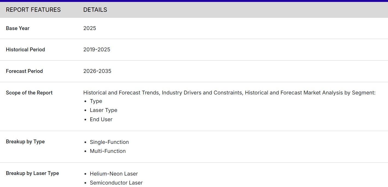Click the 2025 base year value
Viewport: 388px width, 187px height.
point(90,28)
